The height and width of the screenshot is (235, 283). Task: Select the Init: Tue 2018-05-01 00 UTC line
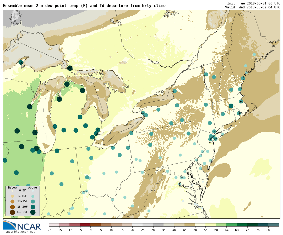coord(254,3)
